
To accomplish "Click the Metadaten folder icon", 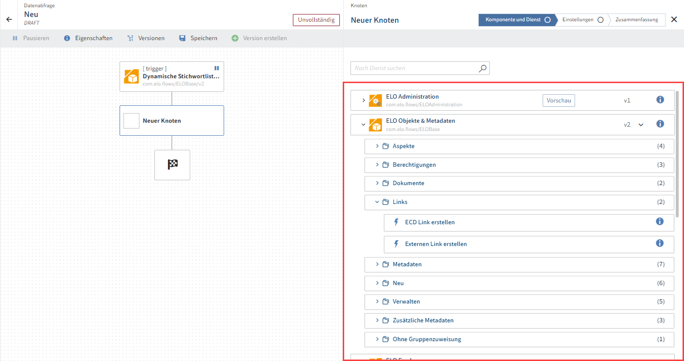I will (x=386, y=264).
